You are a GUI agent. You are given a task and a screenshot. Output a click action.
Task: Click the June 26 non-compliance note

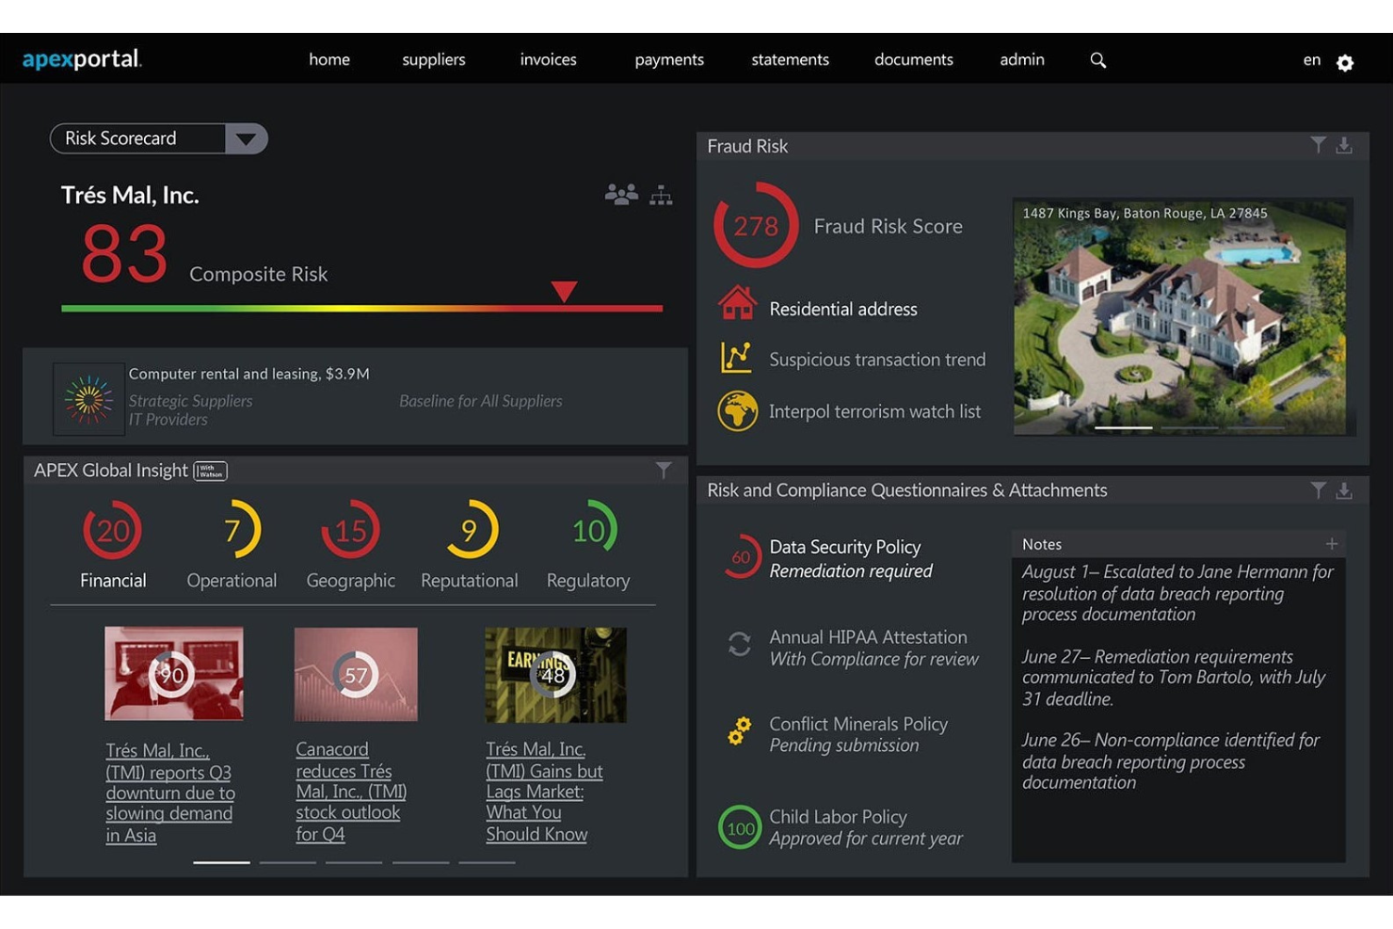[1171, 761]
